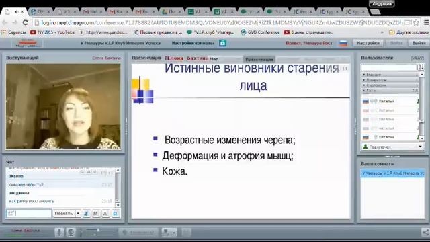The image size is (430, 242).
Task: Click the Russian flag language icon
Action: [343, 43]
